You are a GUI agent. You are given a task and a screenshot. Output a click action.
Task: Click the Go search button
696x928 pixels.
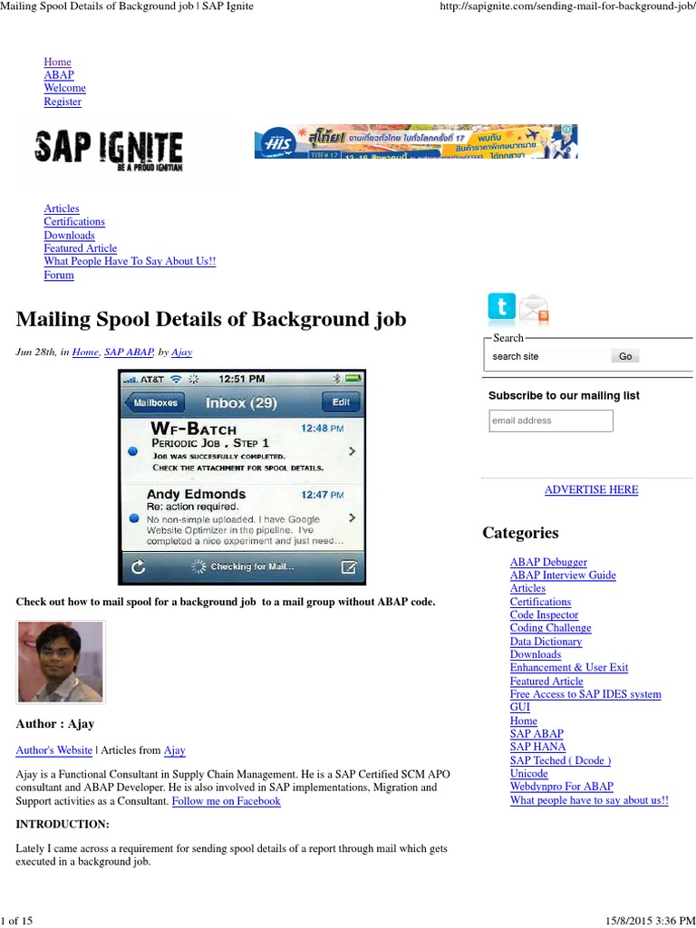pyautogui.click(x=625, y=356)
